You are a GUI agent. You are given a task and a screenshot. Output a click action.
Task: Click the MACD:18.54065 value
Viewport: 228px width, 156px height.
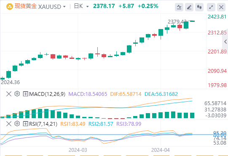point(88,94)
